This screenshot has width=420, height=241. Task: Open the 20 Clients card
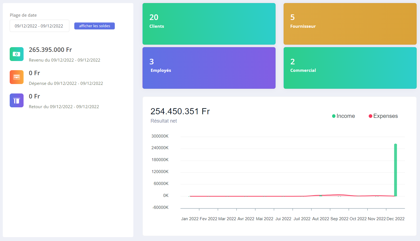coord(209,24)
